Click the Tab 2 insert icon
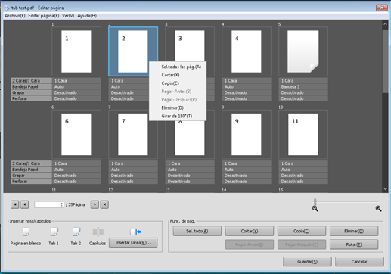This screenshot has height=274, width=391. pos(76,232)
